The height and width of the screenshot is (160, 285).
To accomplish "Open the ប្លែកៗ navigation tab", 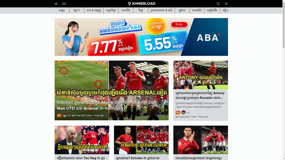I will click(77, 10).
